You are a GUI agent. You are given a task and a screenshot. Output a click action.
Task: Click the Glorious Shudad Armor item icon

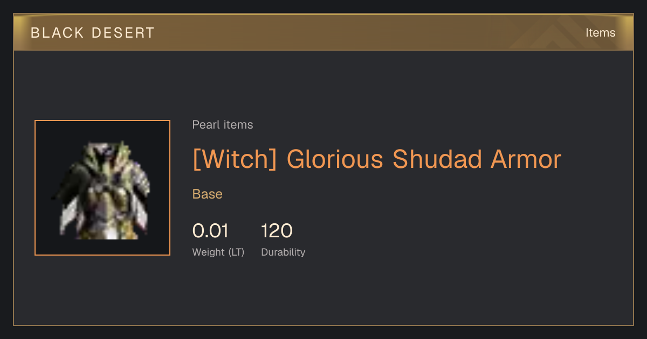click(x=102, y=188)
